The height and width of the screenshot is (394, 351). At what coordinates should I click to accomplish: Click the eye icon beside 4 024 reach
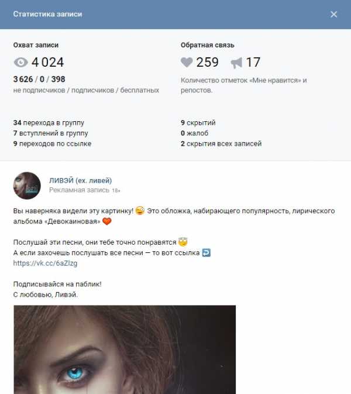21,62
